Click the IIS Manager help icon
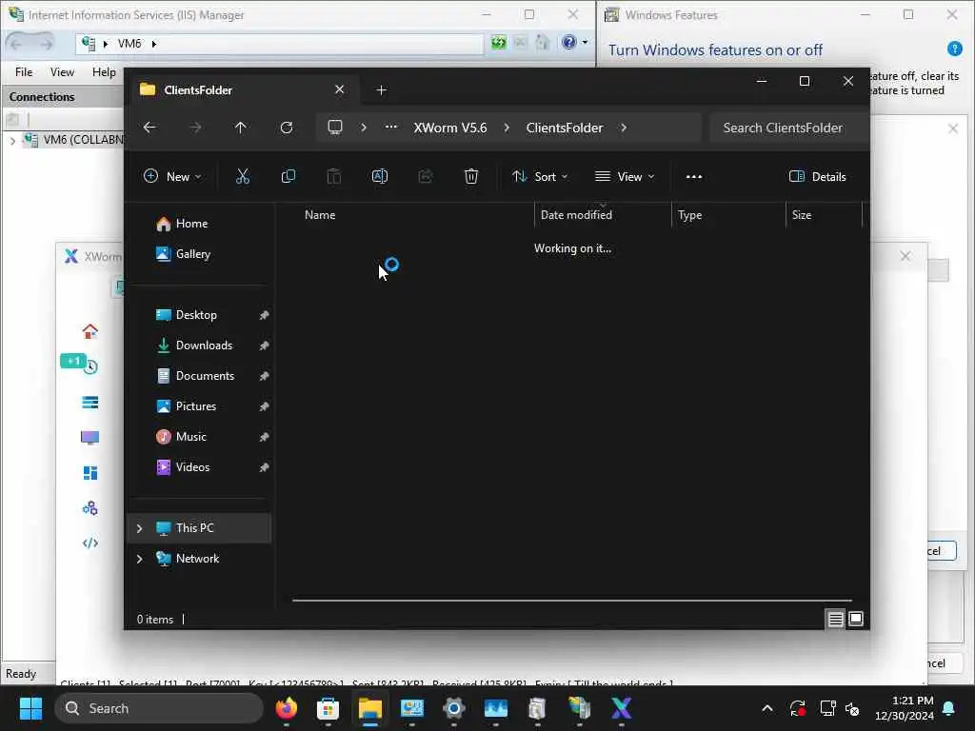975x731 pixels. [569, 42]
